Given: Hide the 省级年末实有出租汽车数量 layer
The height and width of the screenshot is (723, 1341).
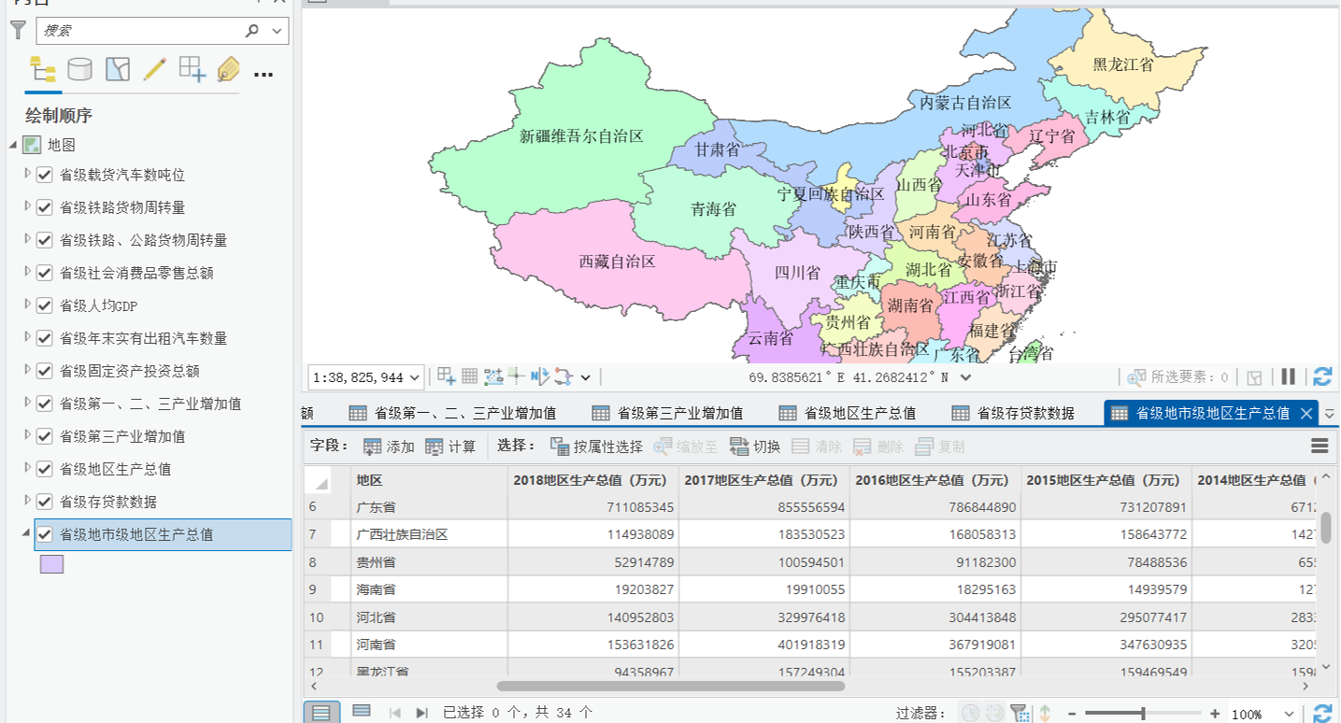Looking at the screenshot, I should (x=44, y=338).
